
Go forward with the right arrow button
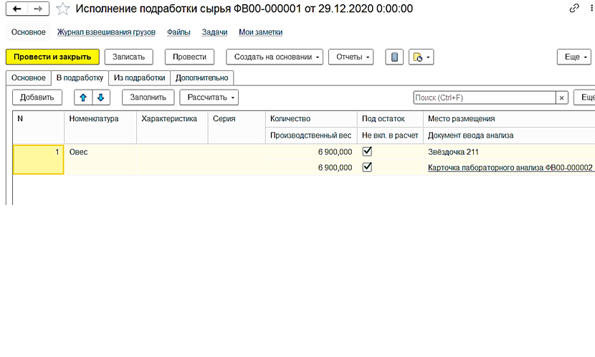[38, 9]
